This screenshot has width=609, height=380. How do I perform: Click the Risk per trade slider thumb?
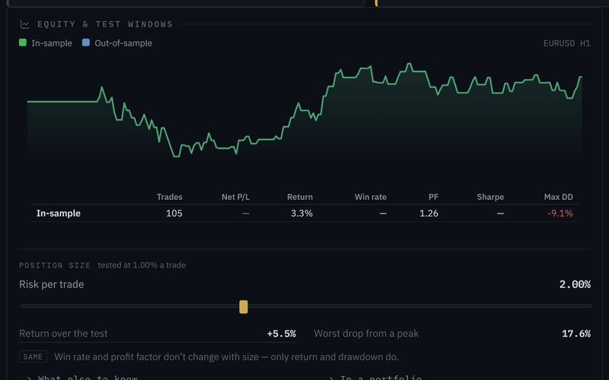(x=244, y=307)
